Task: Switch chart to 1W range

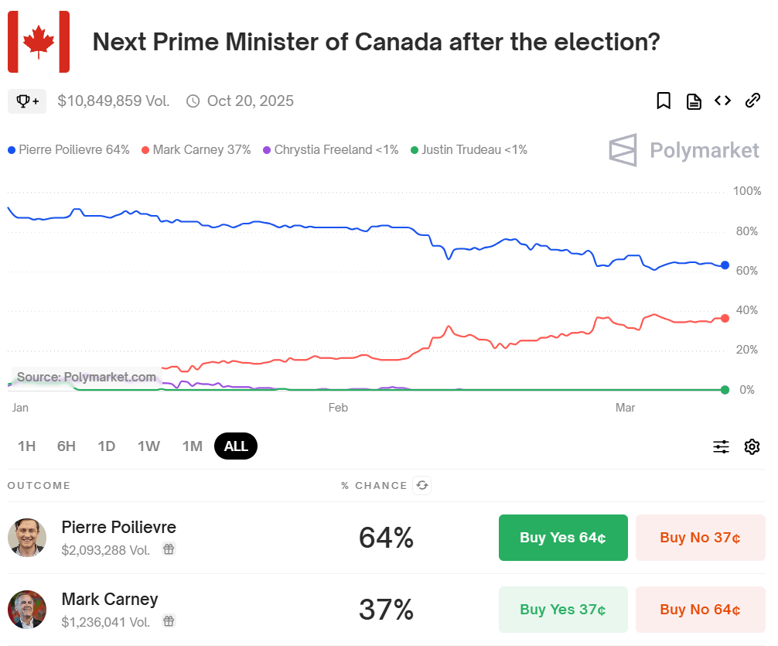Action: (x=148, y=446)
